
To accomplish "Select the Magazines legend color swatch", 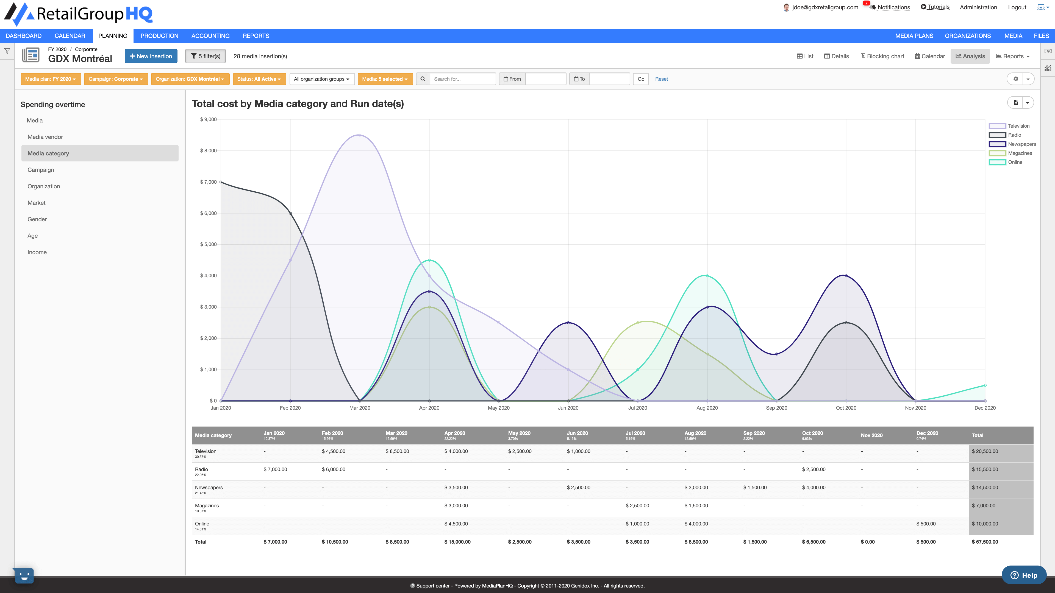I will (998, 153).
